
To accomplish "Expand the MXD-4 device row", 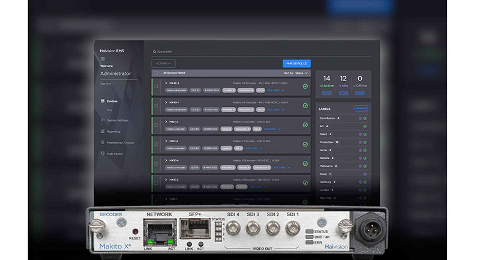I will (166, 141).
